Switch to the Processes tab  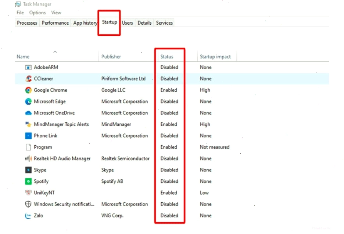[x=27, y=23]
